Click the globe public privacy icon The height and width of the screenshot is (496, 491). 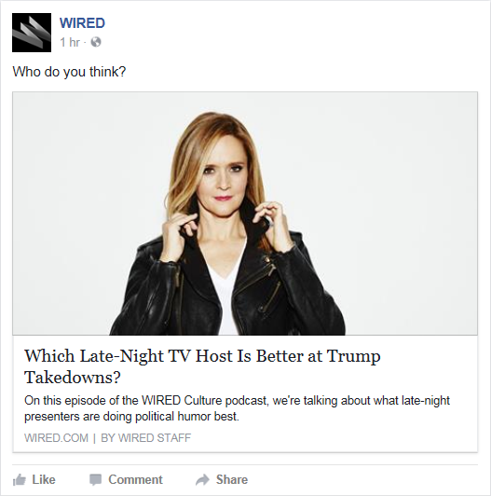pyautogui.click(x=96, y=42)
